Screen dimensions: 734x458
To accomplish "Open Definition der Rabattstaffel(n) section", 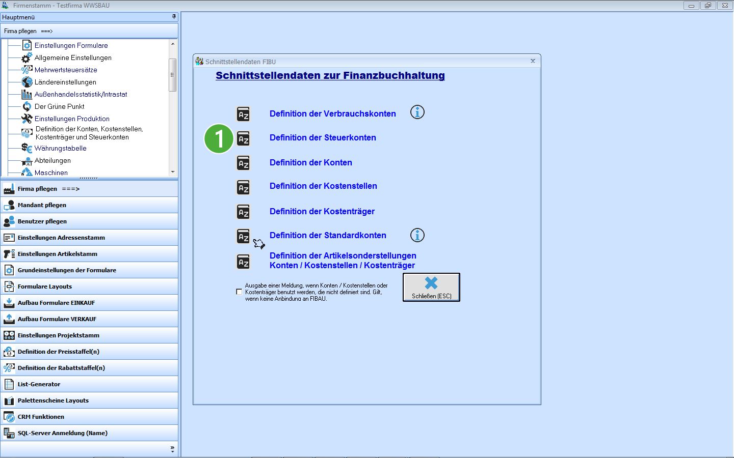I will (x=89, y=368).
